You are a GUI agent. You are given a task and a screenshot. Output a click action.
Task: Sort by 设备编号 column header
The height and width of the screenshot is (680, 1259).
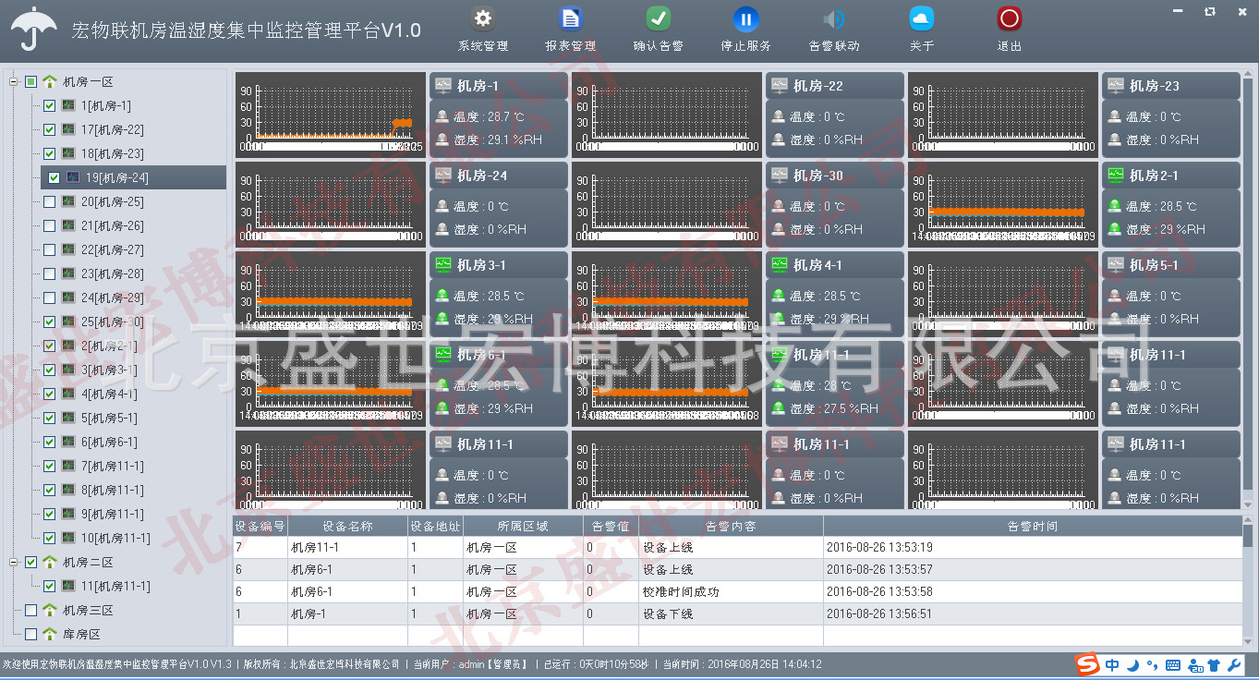tap(260, 526)
